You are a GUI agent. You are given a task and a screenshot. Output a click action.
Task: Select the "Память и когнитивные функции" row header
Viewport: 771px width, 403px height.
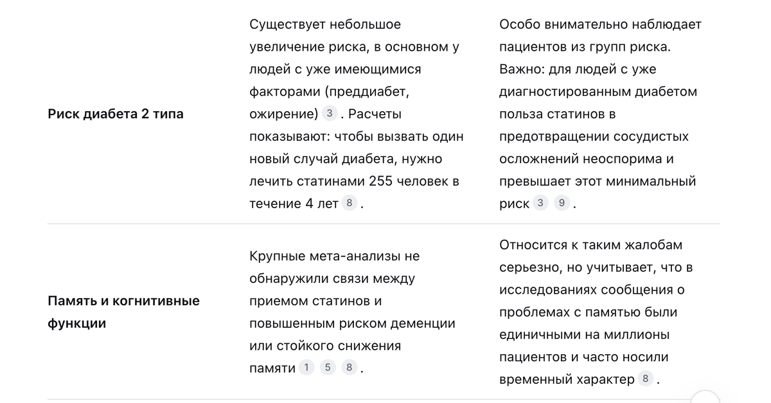coord(124,312)
